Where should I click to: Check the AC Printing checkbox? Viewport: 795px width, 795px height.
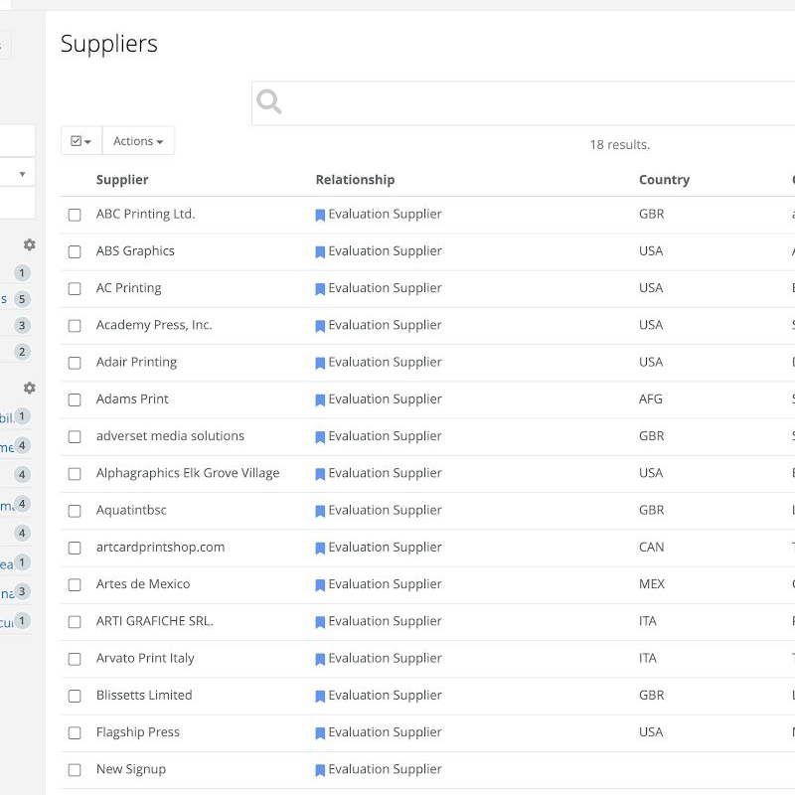coord(75,289)
